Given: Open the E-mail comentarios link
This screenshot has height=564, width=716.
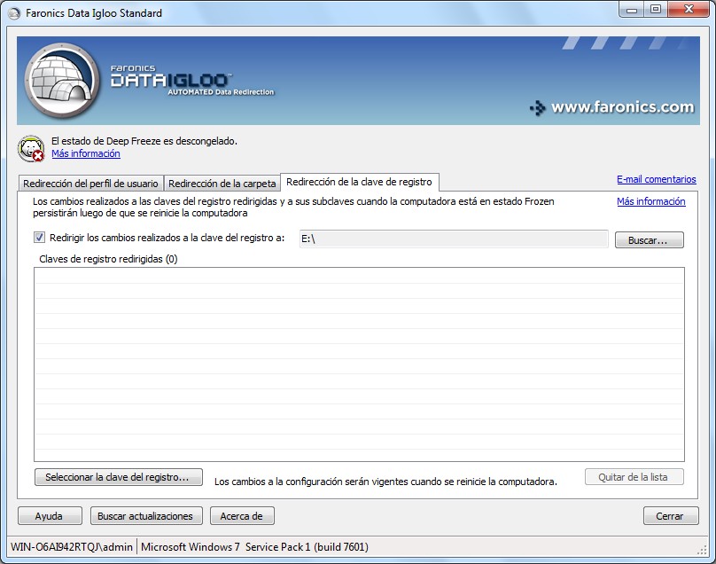Looking at the screenshot, I should coord(656,179).
